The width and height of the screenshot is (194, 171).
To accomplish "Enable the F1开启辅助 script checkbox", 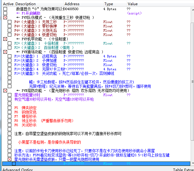I will tap(5, 14).
